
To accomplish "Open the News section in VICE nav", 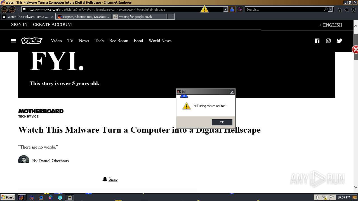I will [84, 41].
